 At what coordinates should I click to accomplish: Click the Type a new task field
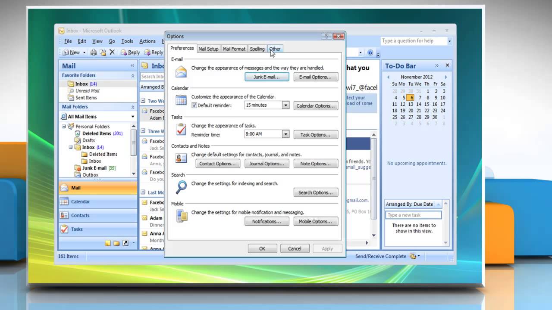[x=414, y=215]
